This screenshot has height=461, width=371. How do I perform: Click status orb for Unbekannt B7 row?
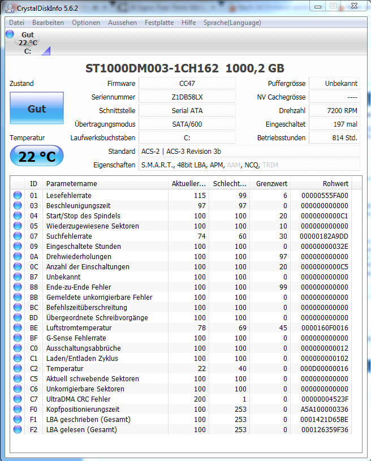click(18, 277)
